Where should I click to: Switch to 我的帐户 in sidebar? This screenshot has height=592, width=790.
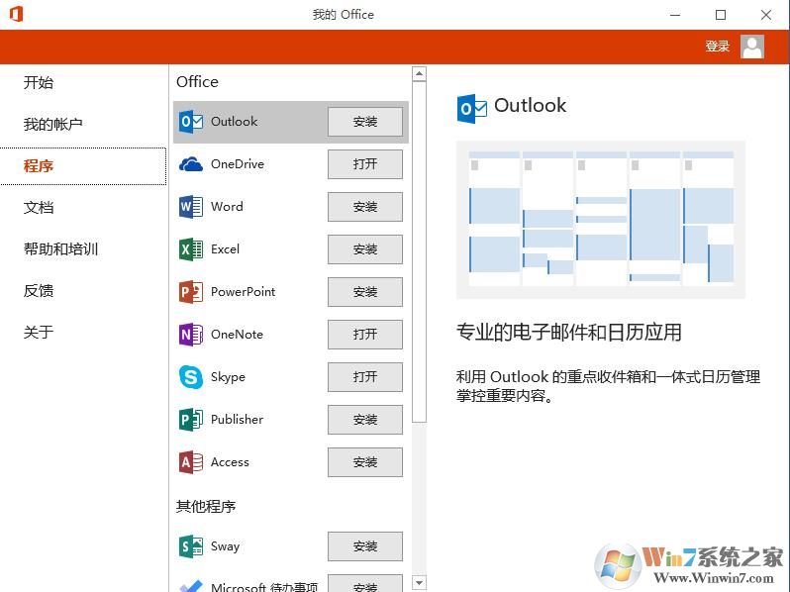pyautogui.click(x=53, y=125)
